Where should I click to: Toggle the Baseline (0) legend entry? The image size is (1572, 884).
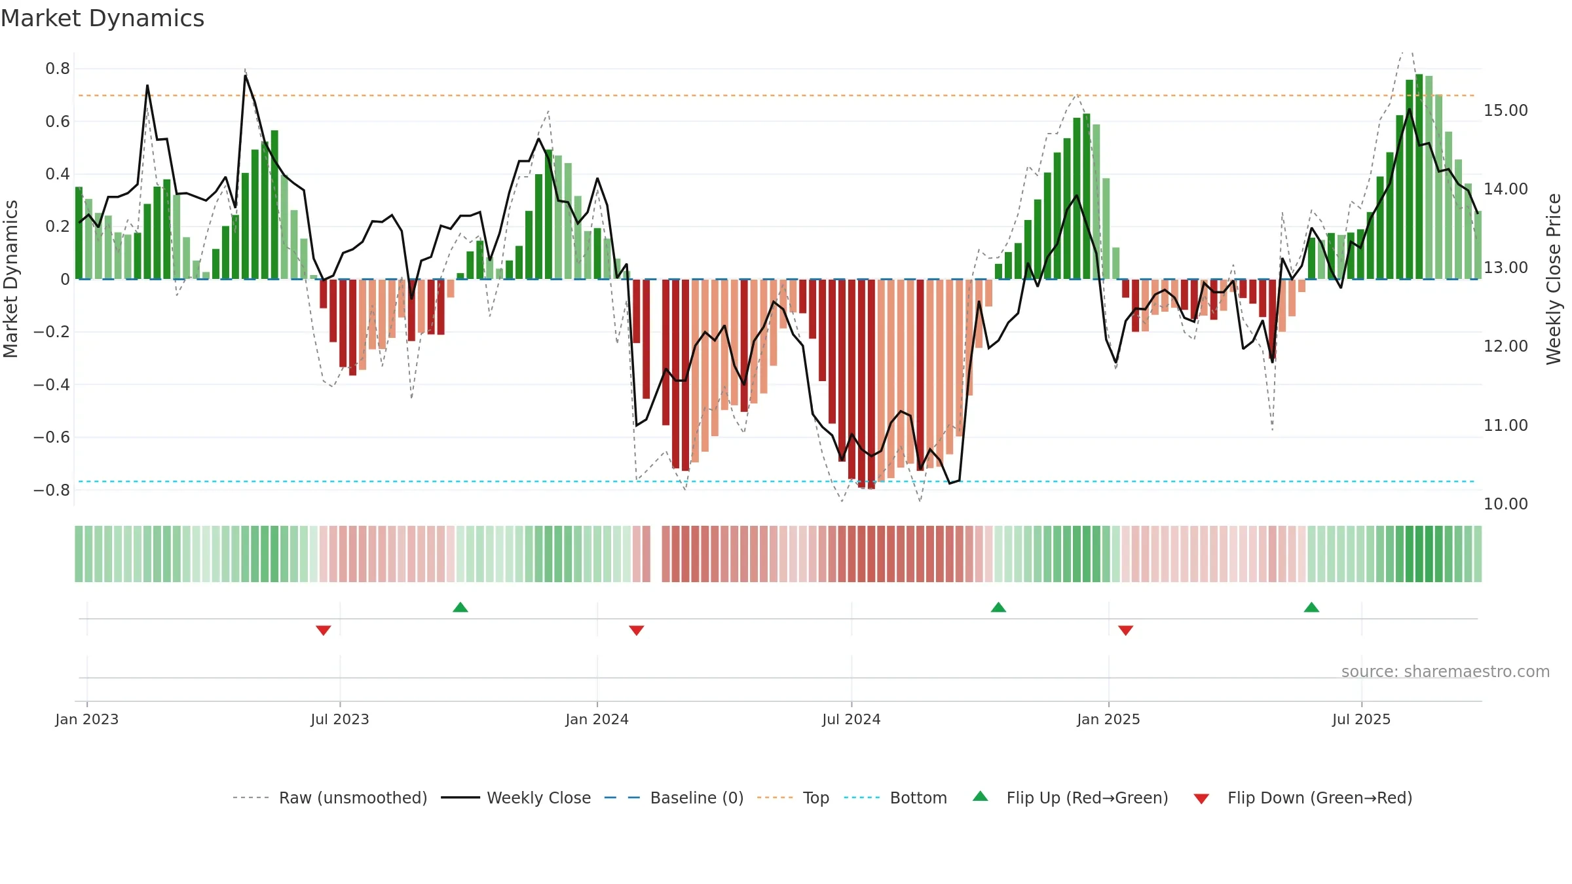click(673, 798)
